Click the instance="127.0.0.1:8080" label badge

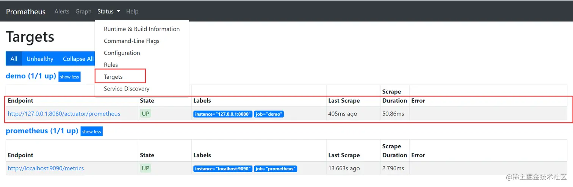tap(223, 114)
